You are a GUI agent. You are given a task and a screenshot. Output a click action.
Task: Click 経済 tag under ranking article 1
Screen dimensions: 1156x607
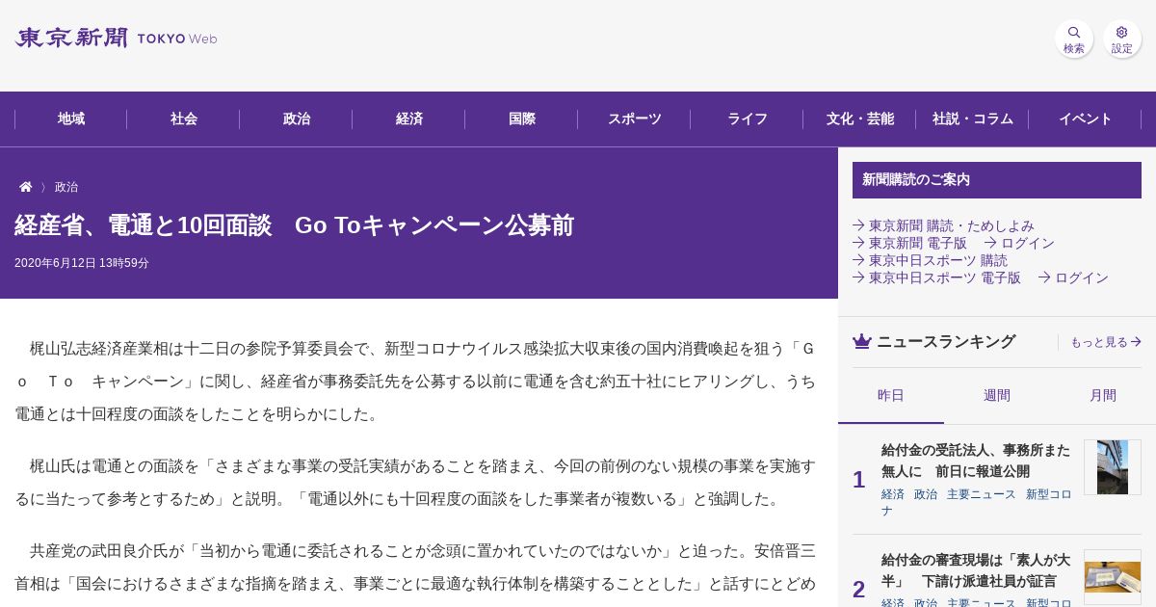pos(893,494)
